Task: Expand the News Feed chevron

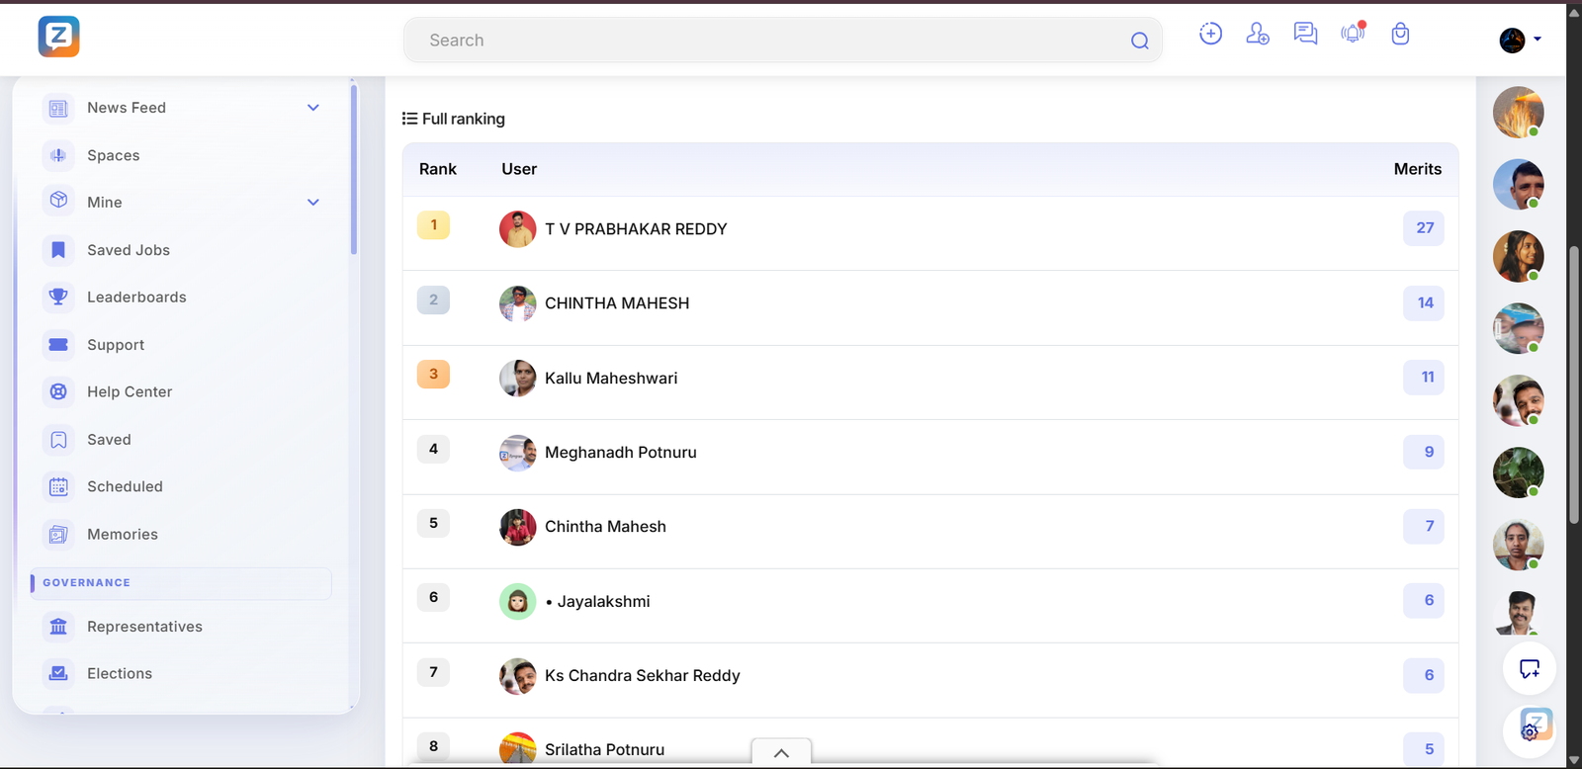Action: pos(313,108)
